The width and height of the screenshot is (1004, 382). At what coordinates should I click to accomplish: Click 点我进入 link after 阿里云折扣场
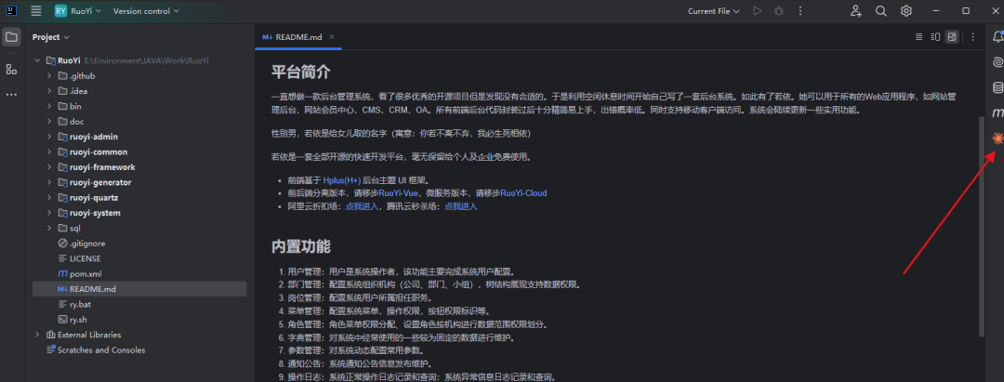pyautogui.click(x=363, y=206)
